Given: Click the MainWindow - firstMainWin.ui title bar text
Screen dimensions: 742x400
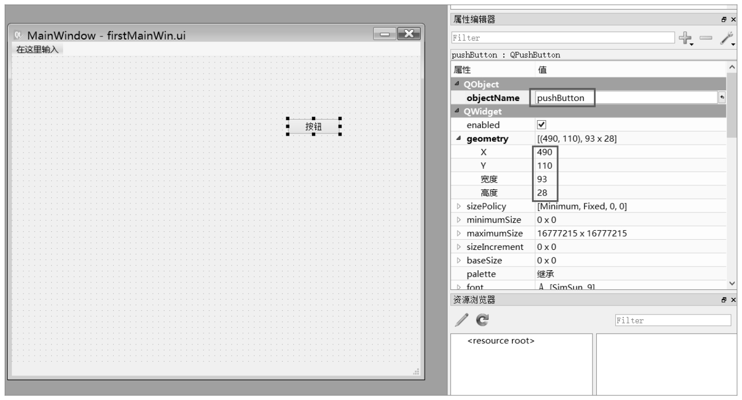Looking at the screenshot, I should [107, 36].
